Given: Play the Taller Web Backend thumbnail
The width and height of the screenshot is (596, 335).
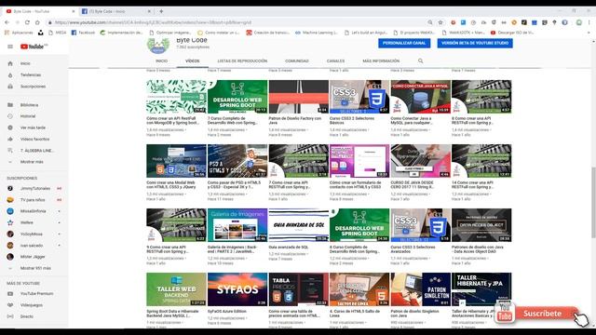Looking at the screenshot, I should point(176,289).
